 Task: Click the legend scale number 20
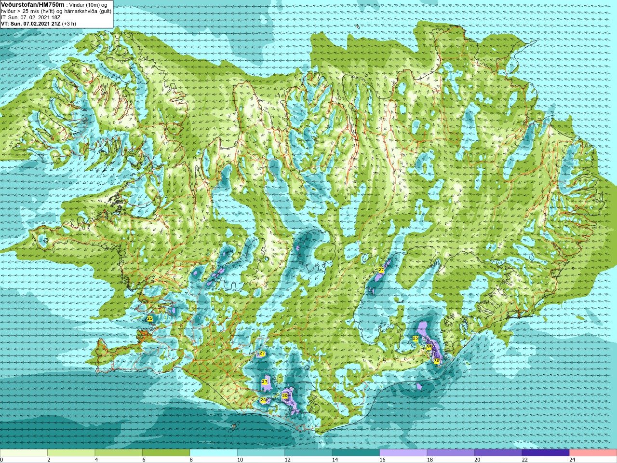[x=477, y=460]
